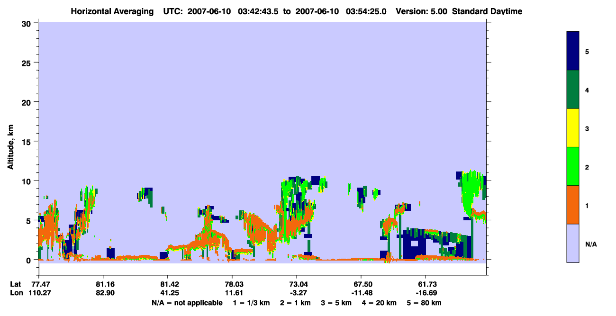This screenshot has width=616, height=316.
Task: Click longitude value -11.48
Action: point(361,293)
